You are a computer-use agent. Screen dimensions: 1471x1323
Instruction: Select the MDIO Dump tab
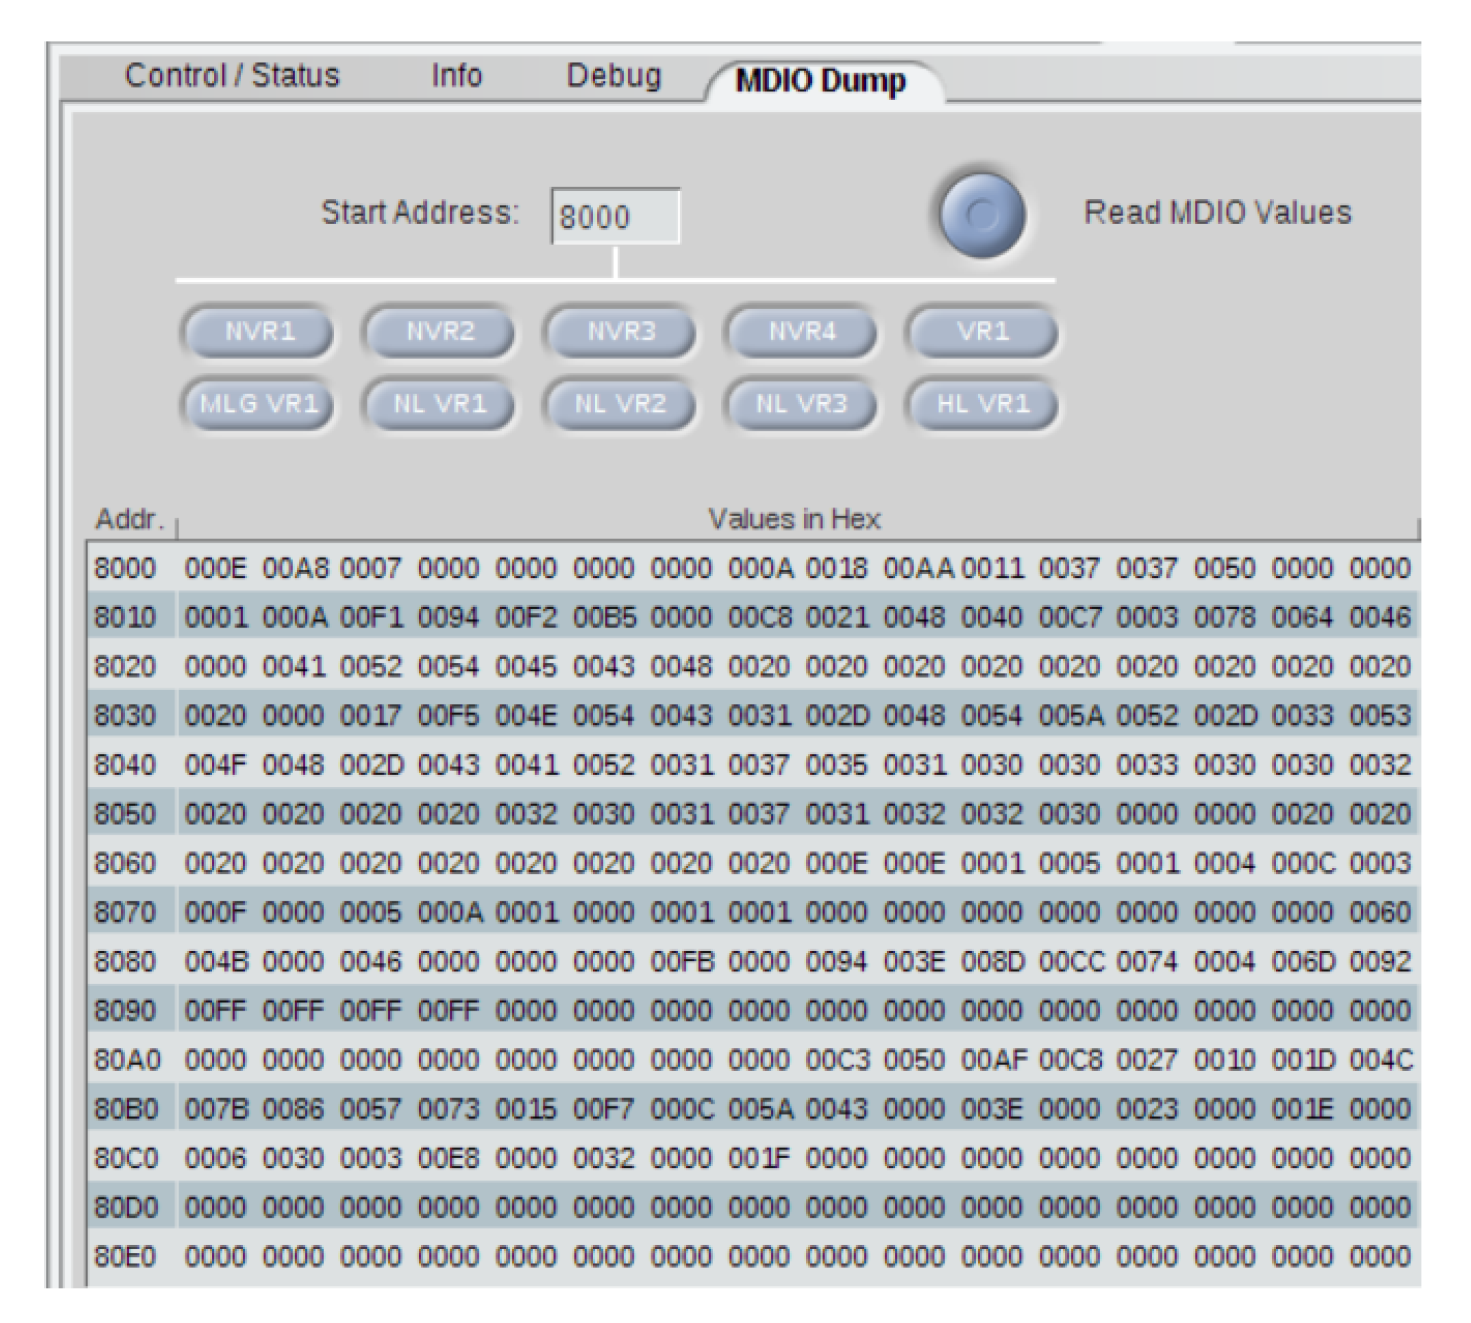[x=820, y=81]
